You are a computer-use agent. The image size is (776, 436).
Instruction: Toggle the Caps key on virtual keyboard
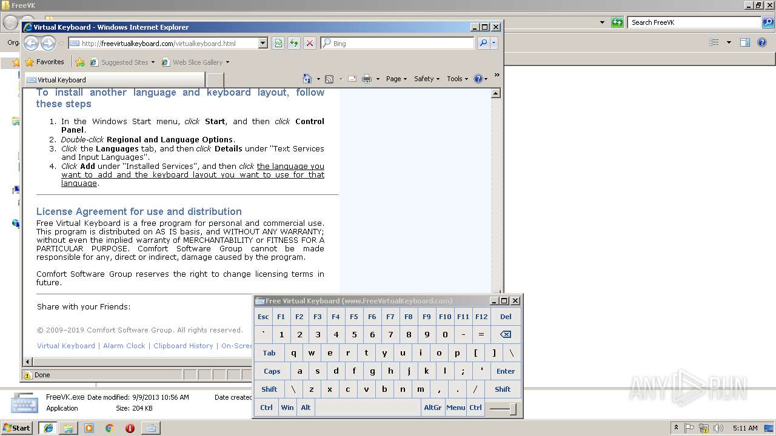[272, 371]
